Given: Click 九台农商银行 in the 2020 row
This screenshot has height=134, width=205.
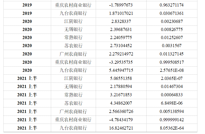Looking at the screenshot, I should coord(73,70).
